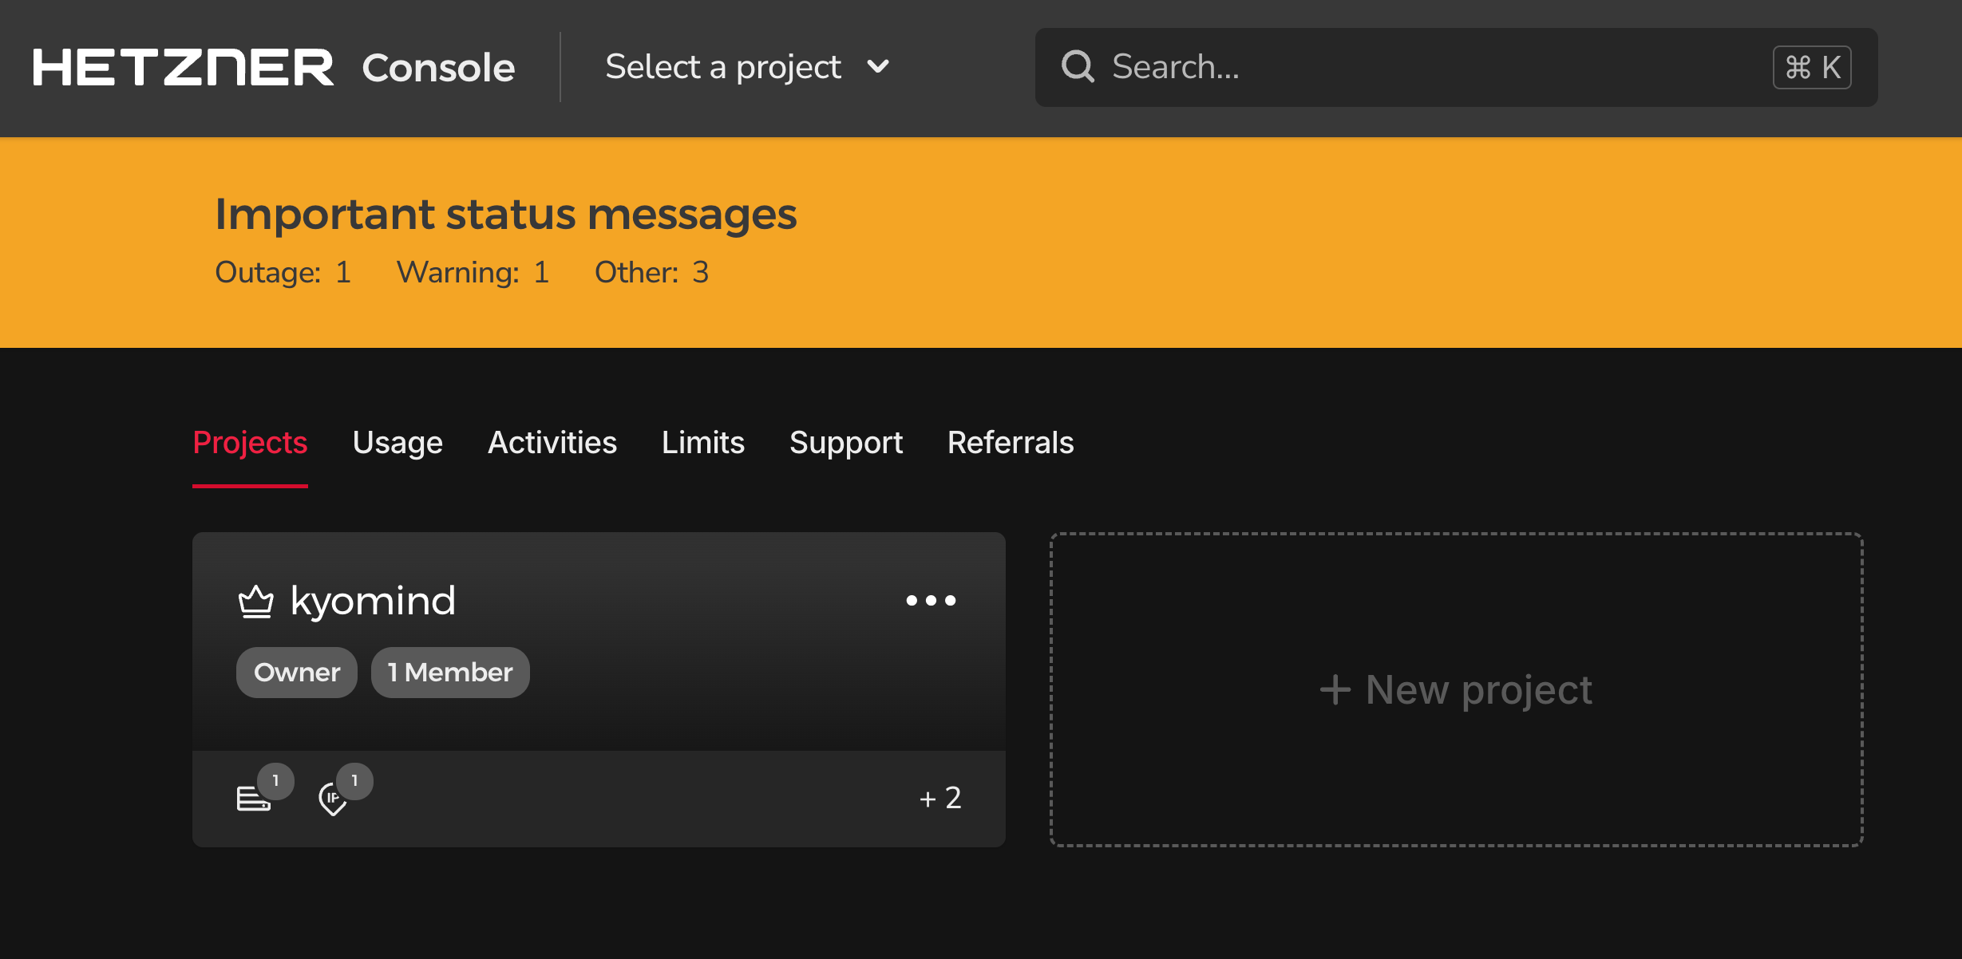Switch to the Usage tab
This screenshot has height=959, width=1962.
coord(398,443)
